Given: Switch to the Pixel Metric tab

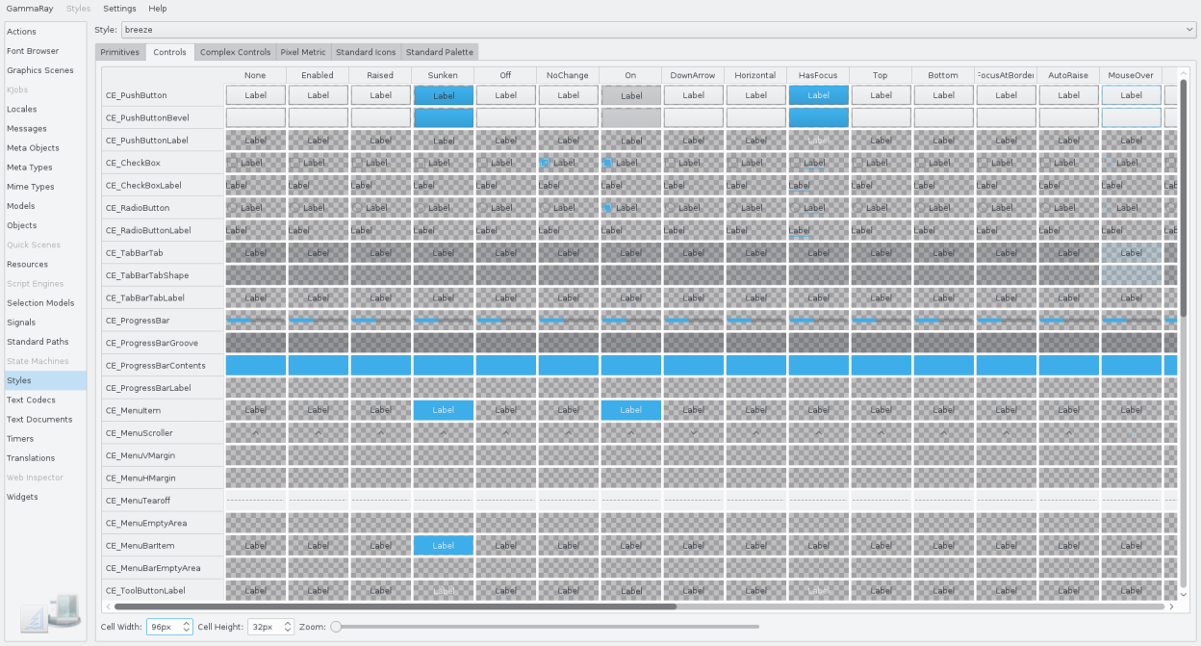Looking at the screenshot, I should pos(302,52).
